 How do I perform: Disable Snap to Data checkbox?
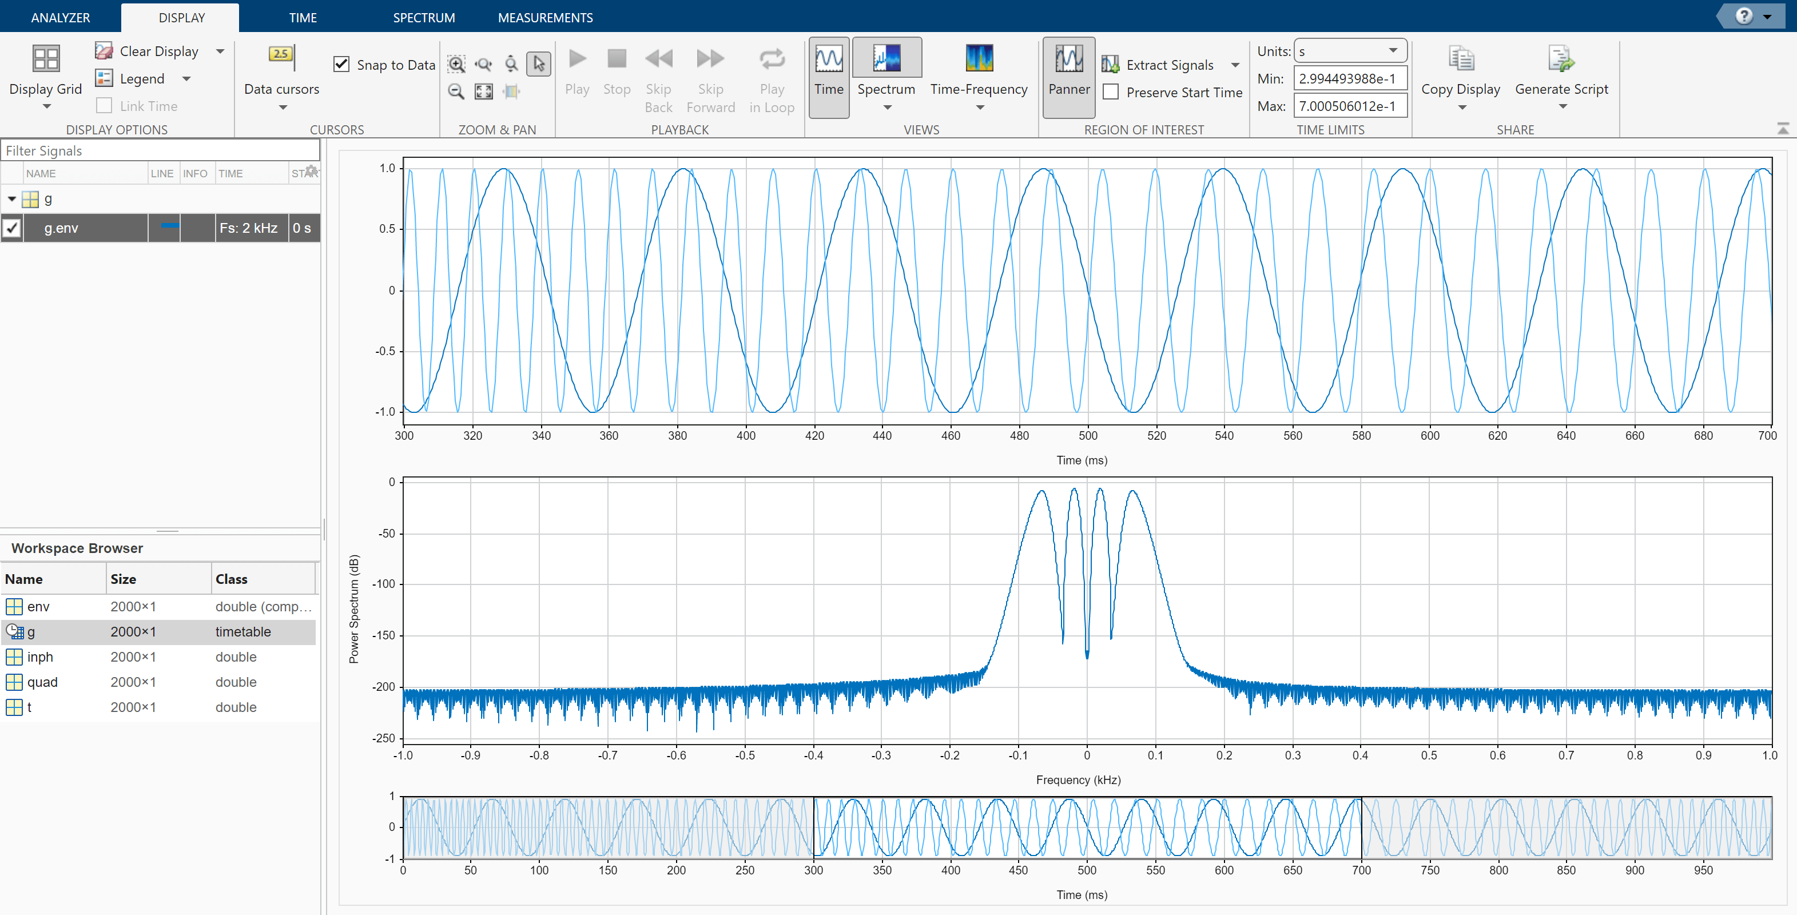(x=341, y=64)
